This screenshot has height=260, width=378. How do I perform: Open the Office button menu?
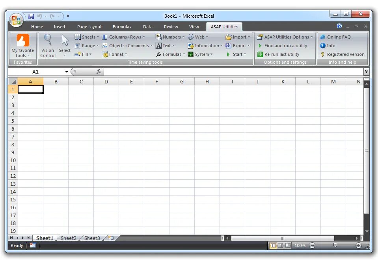pos(16,20)
